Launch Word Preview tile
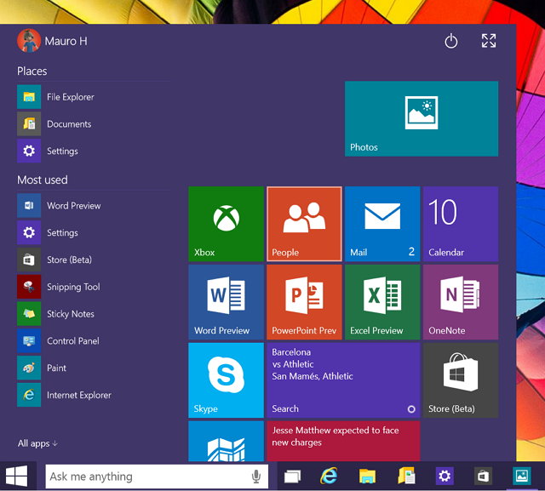 click(x=227, y=302)
